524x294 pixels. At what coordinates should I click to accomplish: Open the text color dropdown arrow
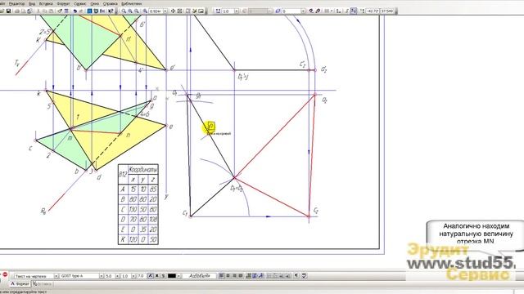coord(178,276)
